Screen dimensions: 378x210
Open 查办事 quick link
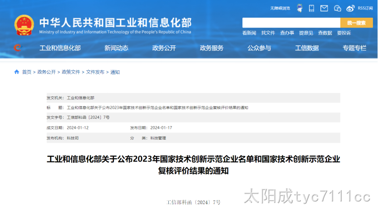point(287,33)
